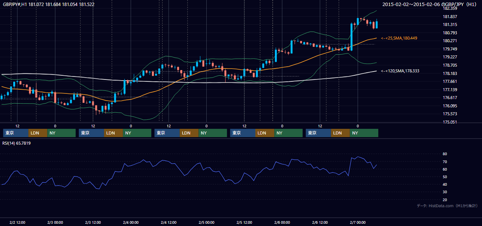This screenshot has width=482, height=226.
Task: Click the 181.837 price axis label
Action: [450, 17]
